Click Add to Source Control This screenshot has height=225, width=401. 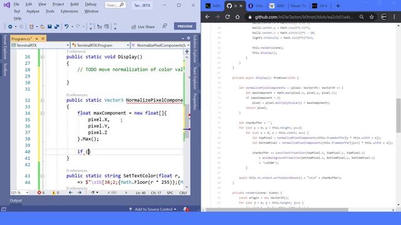point(153,209)
